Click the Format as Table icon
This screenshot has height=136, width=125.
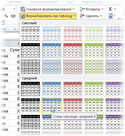(23, 16)
